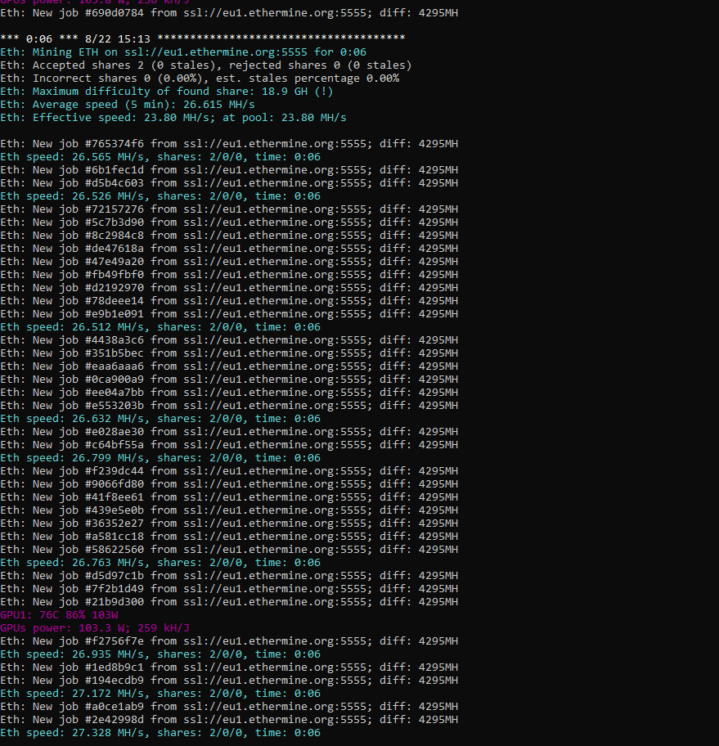Click the 'Eth speed: 26.565 MH/s' line
The width and height of the screenshot is (719, 746).
click(160, 156)
